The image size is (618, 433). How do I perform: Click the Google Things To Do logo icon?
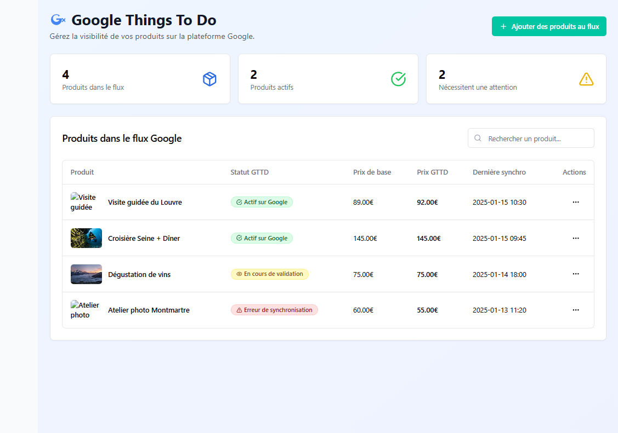[58, 20]
